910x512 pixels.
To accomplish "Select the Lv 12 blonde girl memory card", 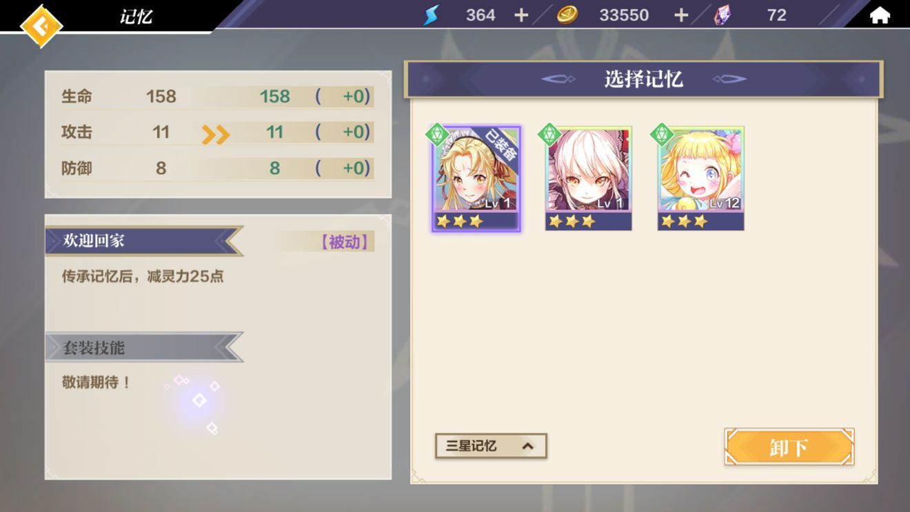I will click(x=700, y=178).
